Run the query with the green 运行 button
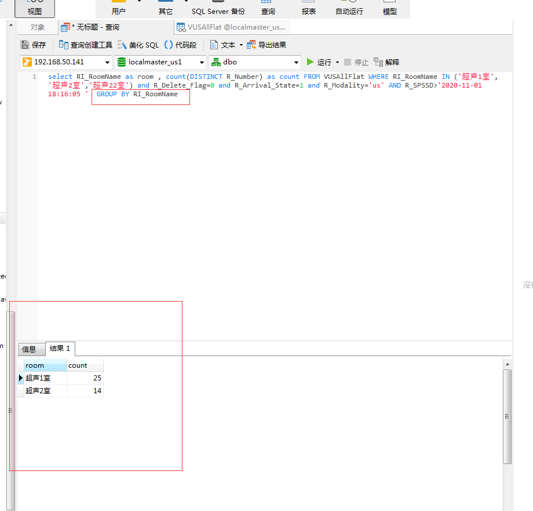Viewport: 533px width, 511px height. coord(319,62)
